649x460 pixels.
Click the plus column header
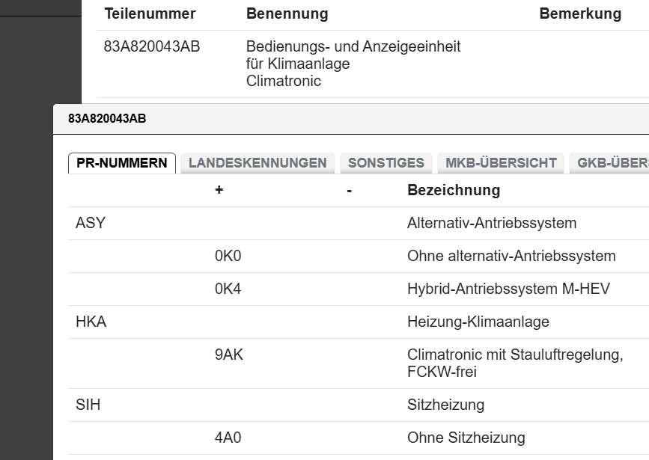(219, 190)
